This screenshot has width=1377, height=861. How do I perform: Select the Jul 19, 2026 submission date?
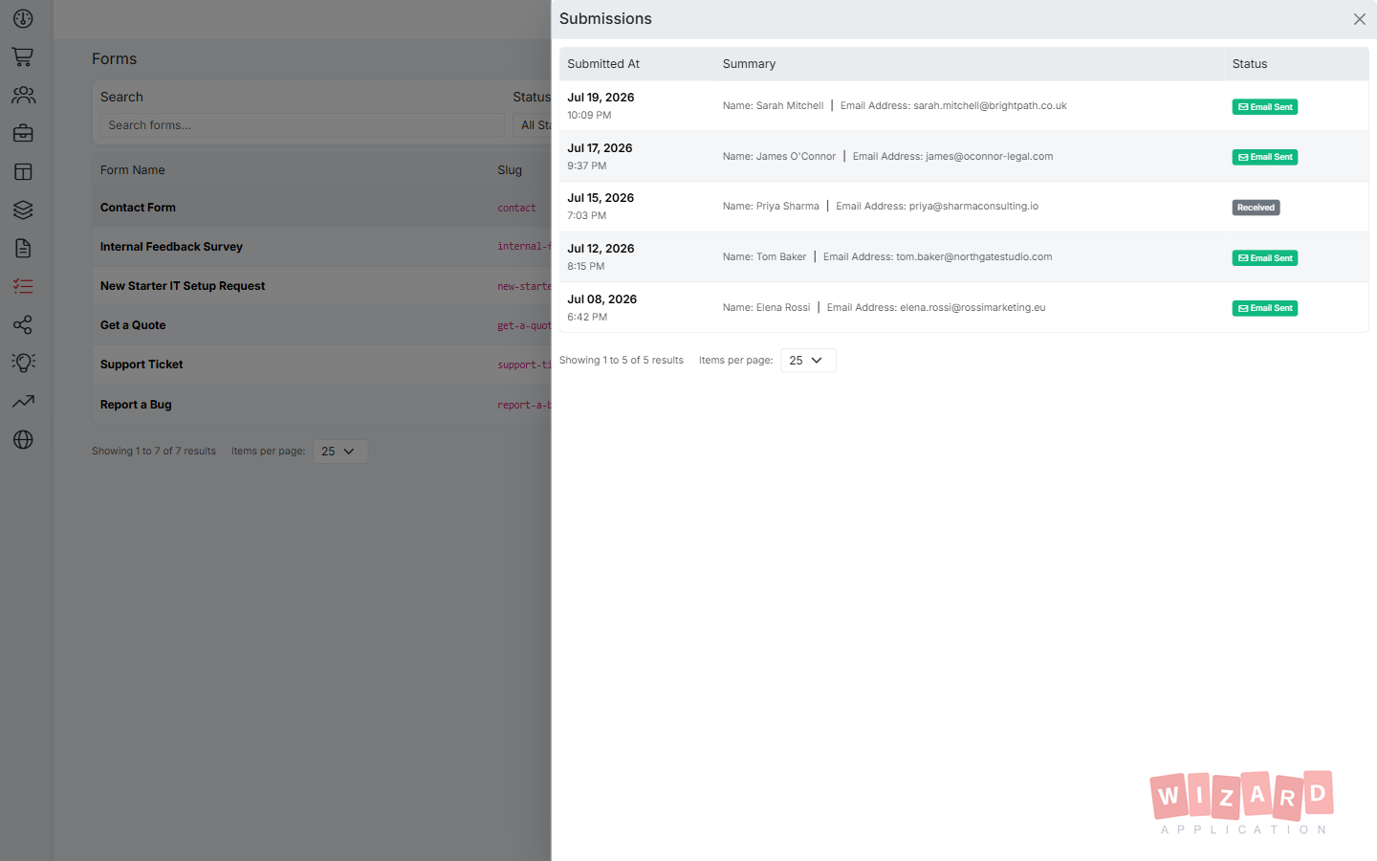(x=601, y=98)
